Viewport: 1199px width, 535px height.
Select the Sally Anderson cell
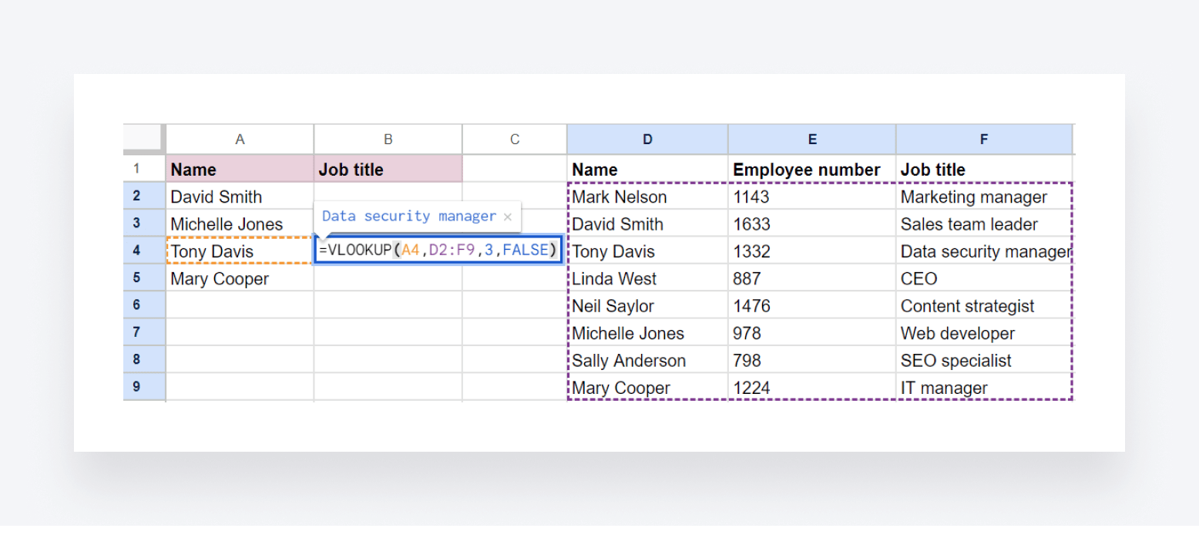click(647, 360)
